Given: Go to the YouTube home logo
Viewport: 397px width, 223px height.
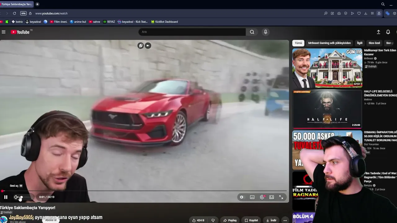Looking at the screenshot, I should point(20,32).
